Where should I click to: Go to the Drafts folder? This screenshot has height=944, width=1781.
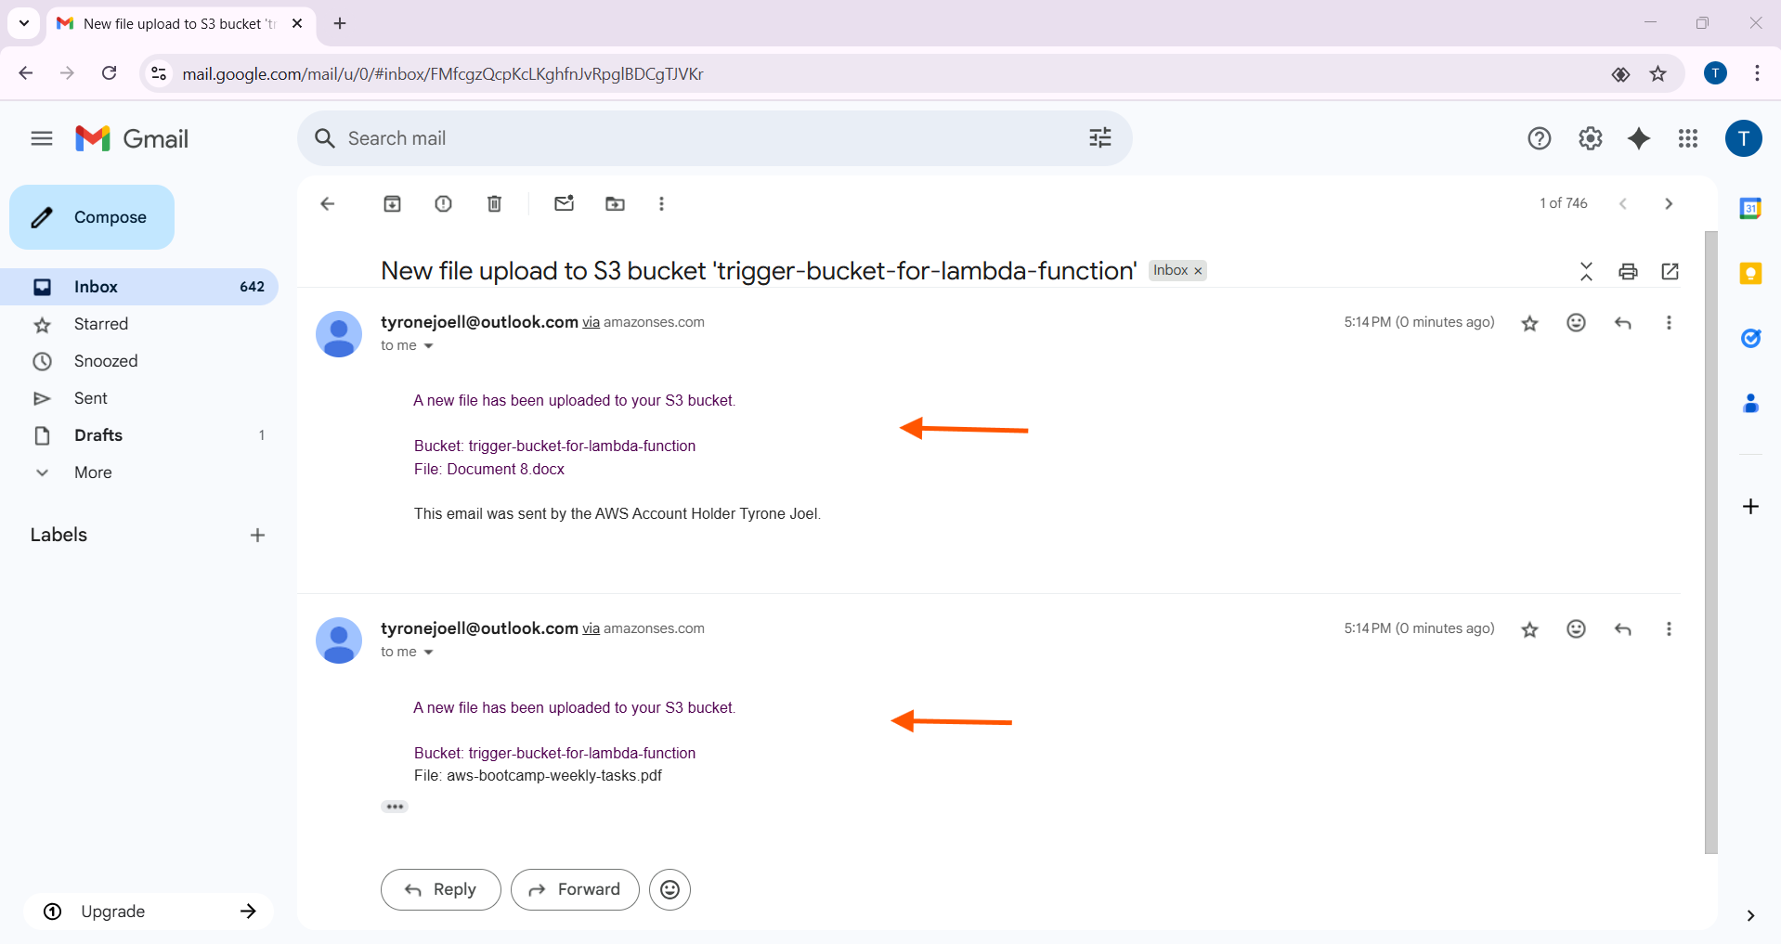point(98,435)
